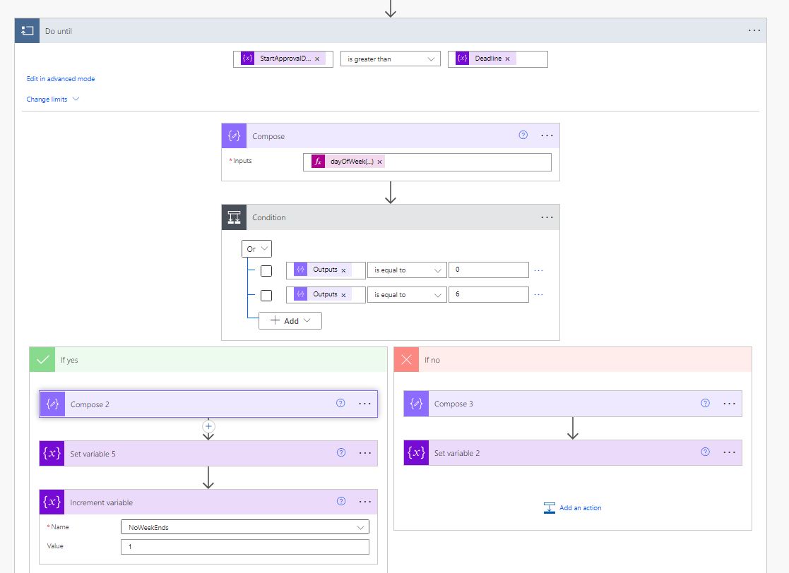
Task: Click the Set variable 2 action icon
Action: click(x=416, y=452)
